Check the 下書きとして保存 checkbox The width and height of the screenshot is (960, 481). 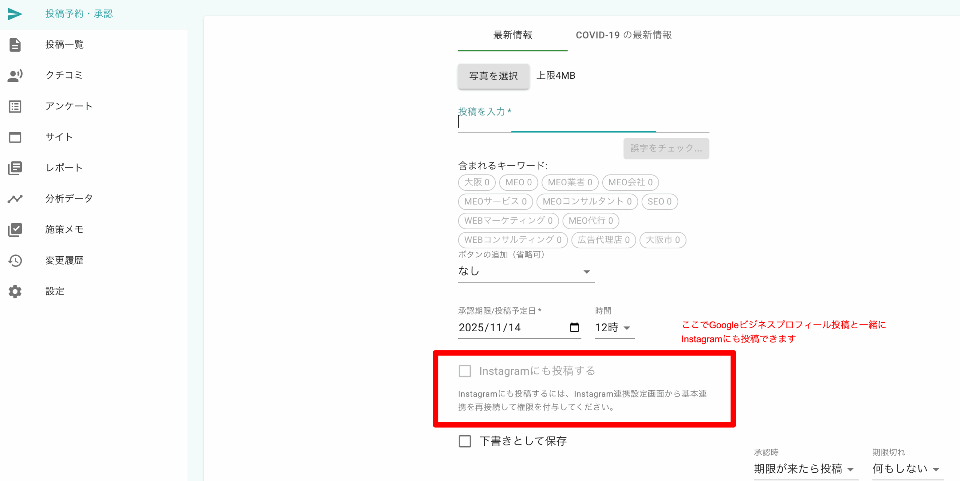tap(465, 441)
